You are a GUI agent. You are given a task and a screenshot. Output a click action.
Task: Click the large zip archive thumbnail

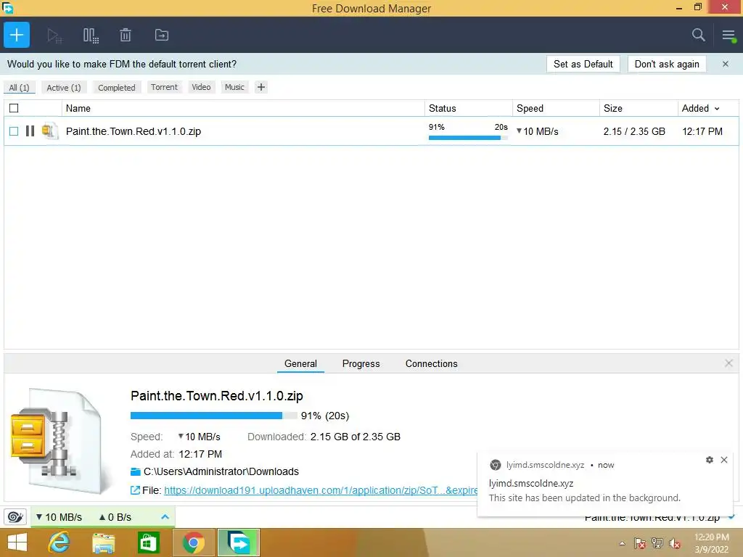click(x=60, y=442)
